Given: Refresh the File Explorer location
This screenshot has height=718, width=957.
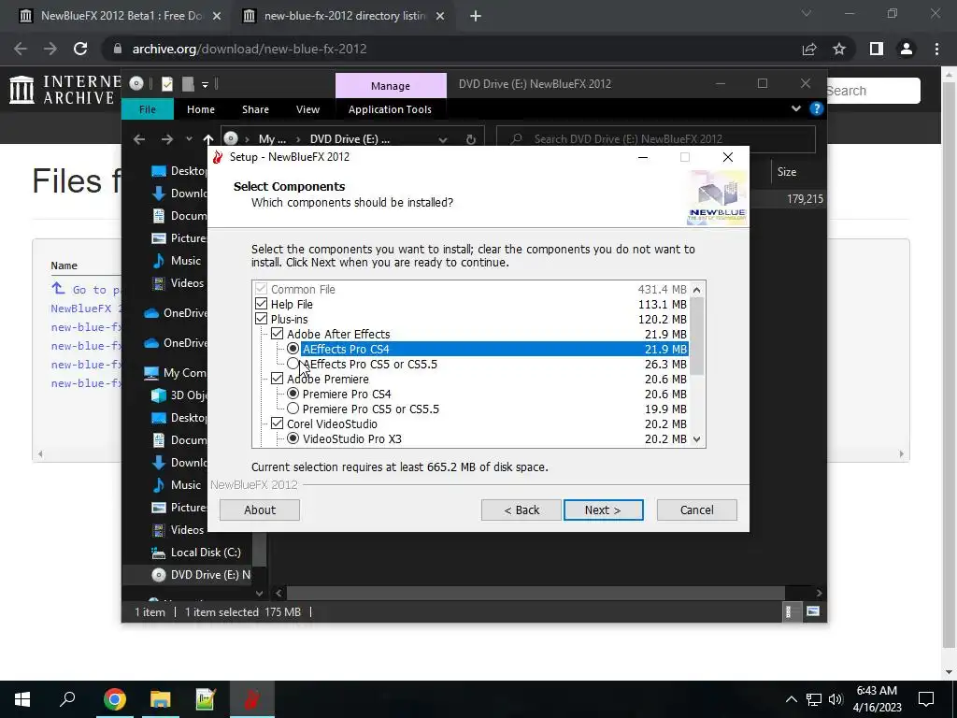Looking at the screenshot, I should (471, 139).
